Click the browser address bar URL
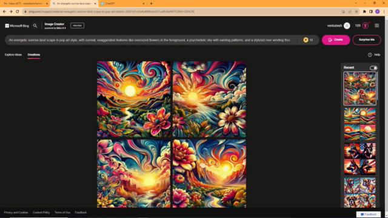Image resolution: width=388 pixels, height=218 pixels. [x=112, y=12]
